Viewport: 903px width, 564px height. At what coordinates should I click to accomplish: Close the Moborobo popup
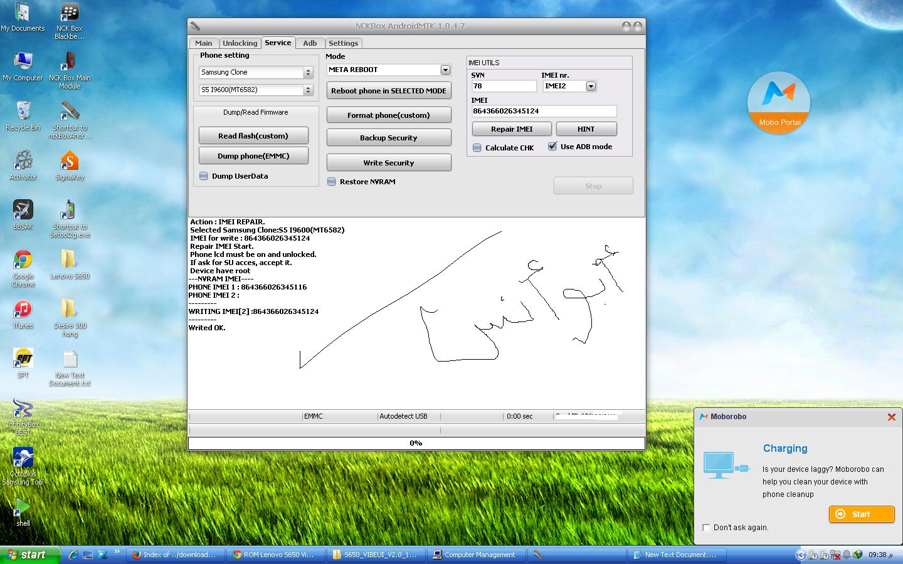tap(891, 417)
